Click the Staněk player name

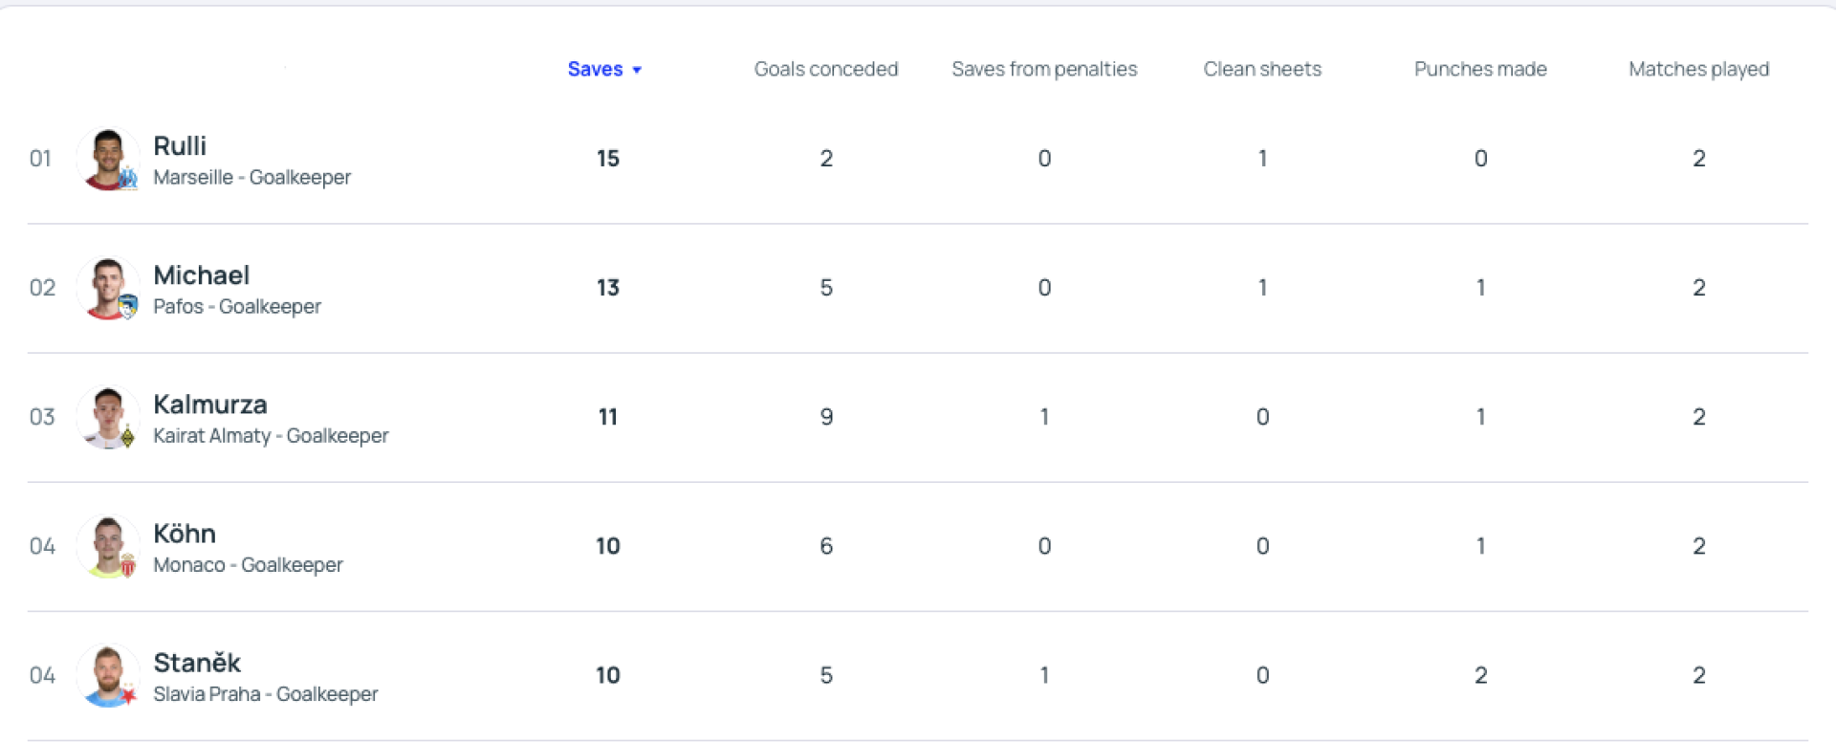197,663
